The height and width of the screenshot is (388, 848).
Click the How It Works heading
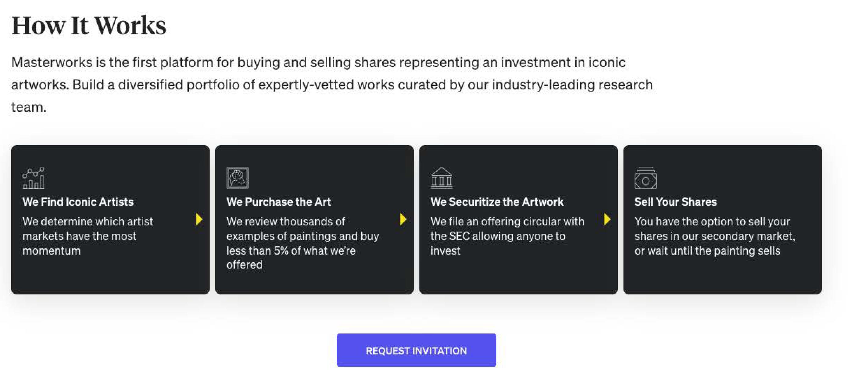tap(88, 26)
